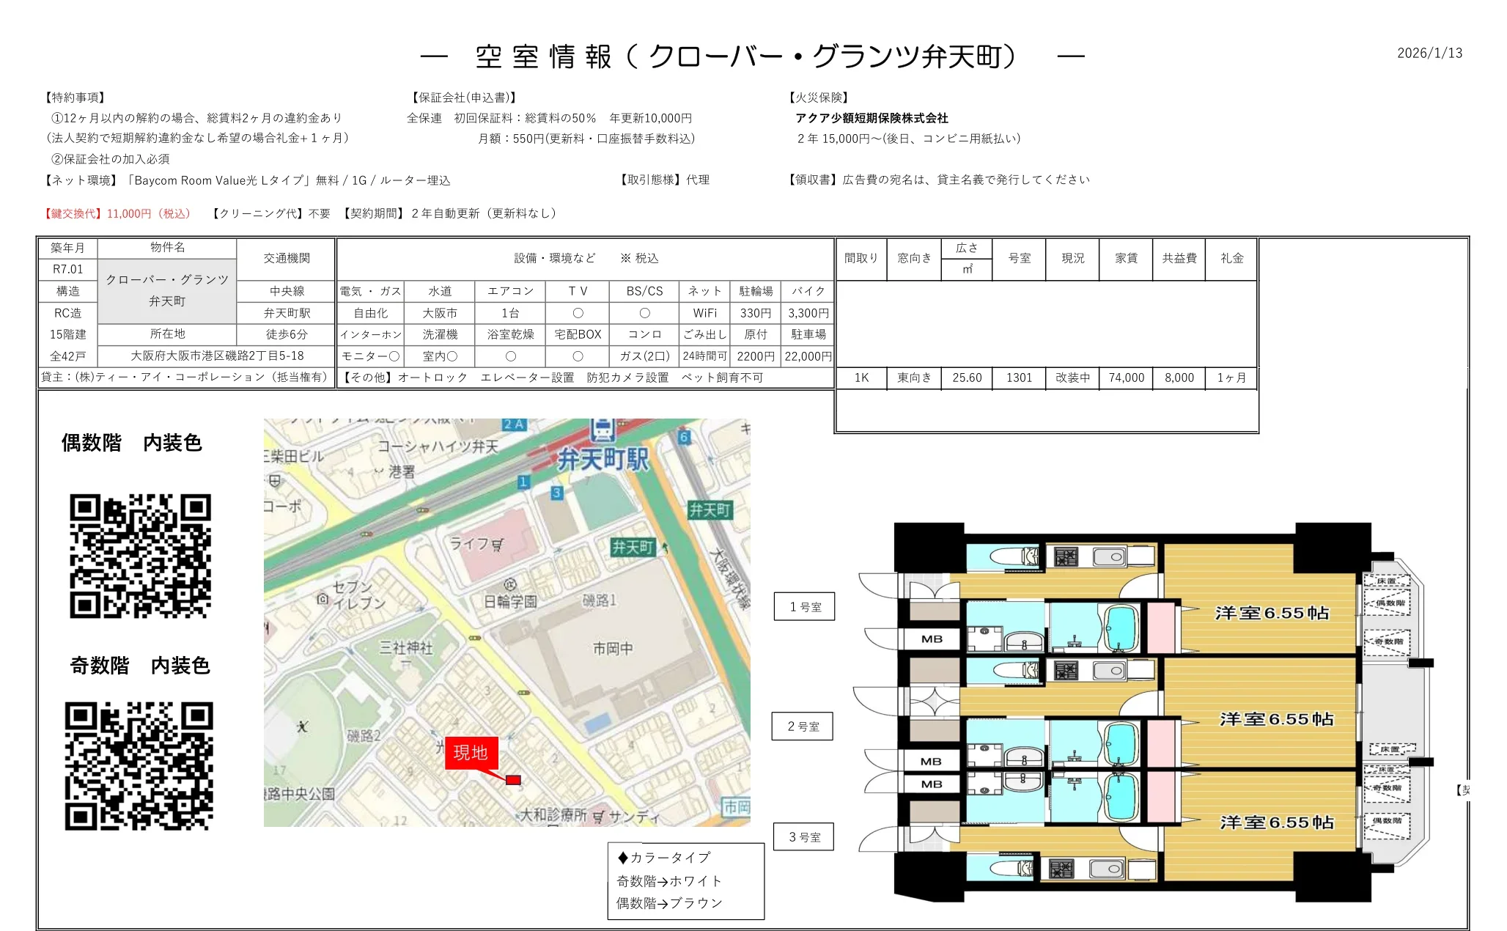The image size is (1507, 931).
Task: Open the 3号室 room label
Action: (803, 836)
